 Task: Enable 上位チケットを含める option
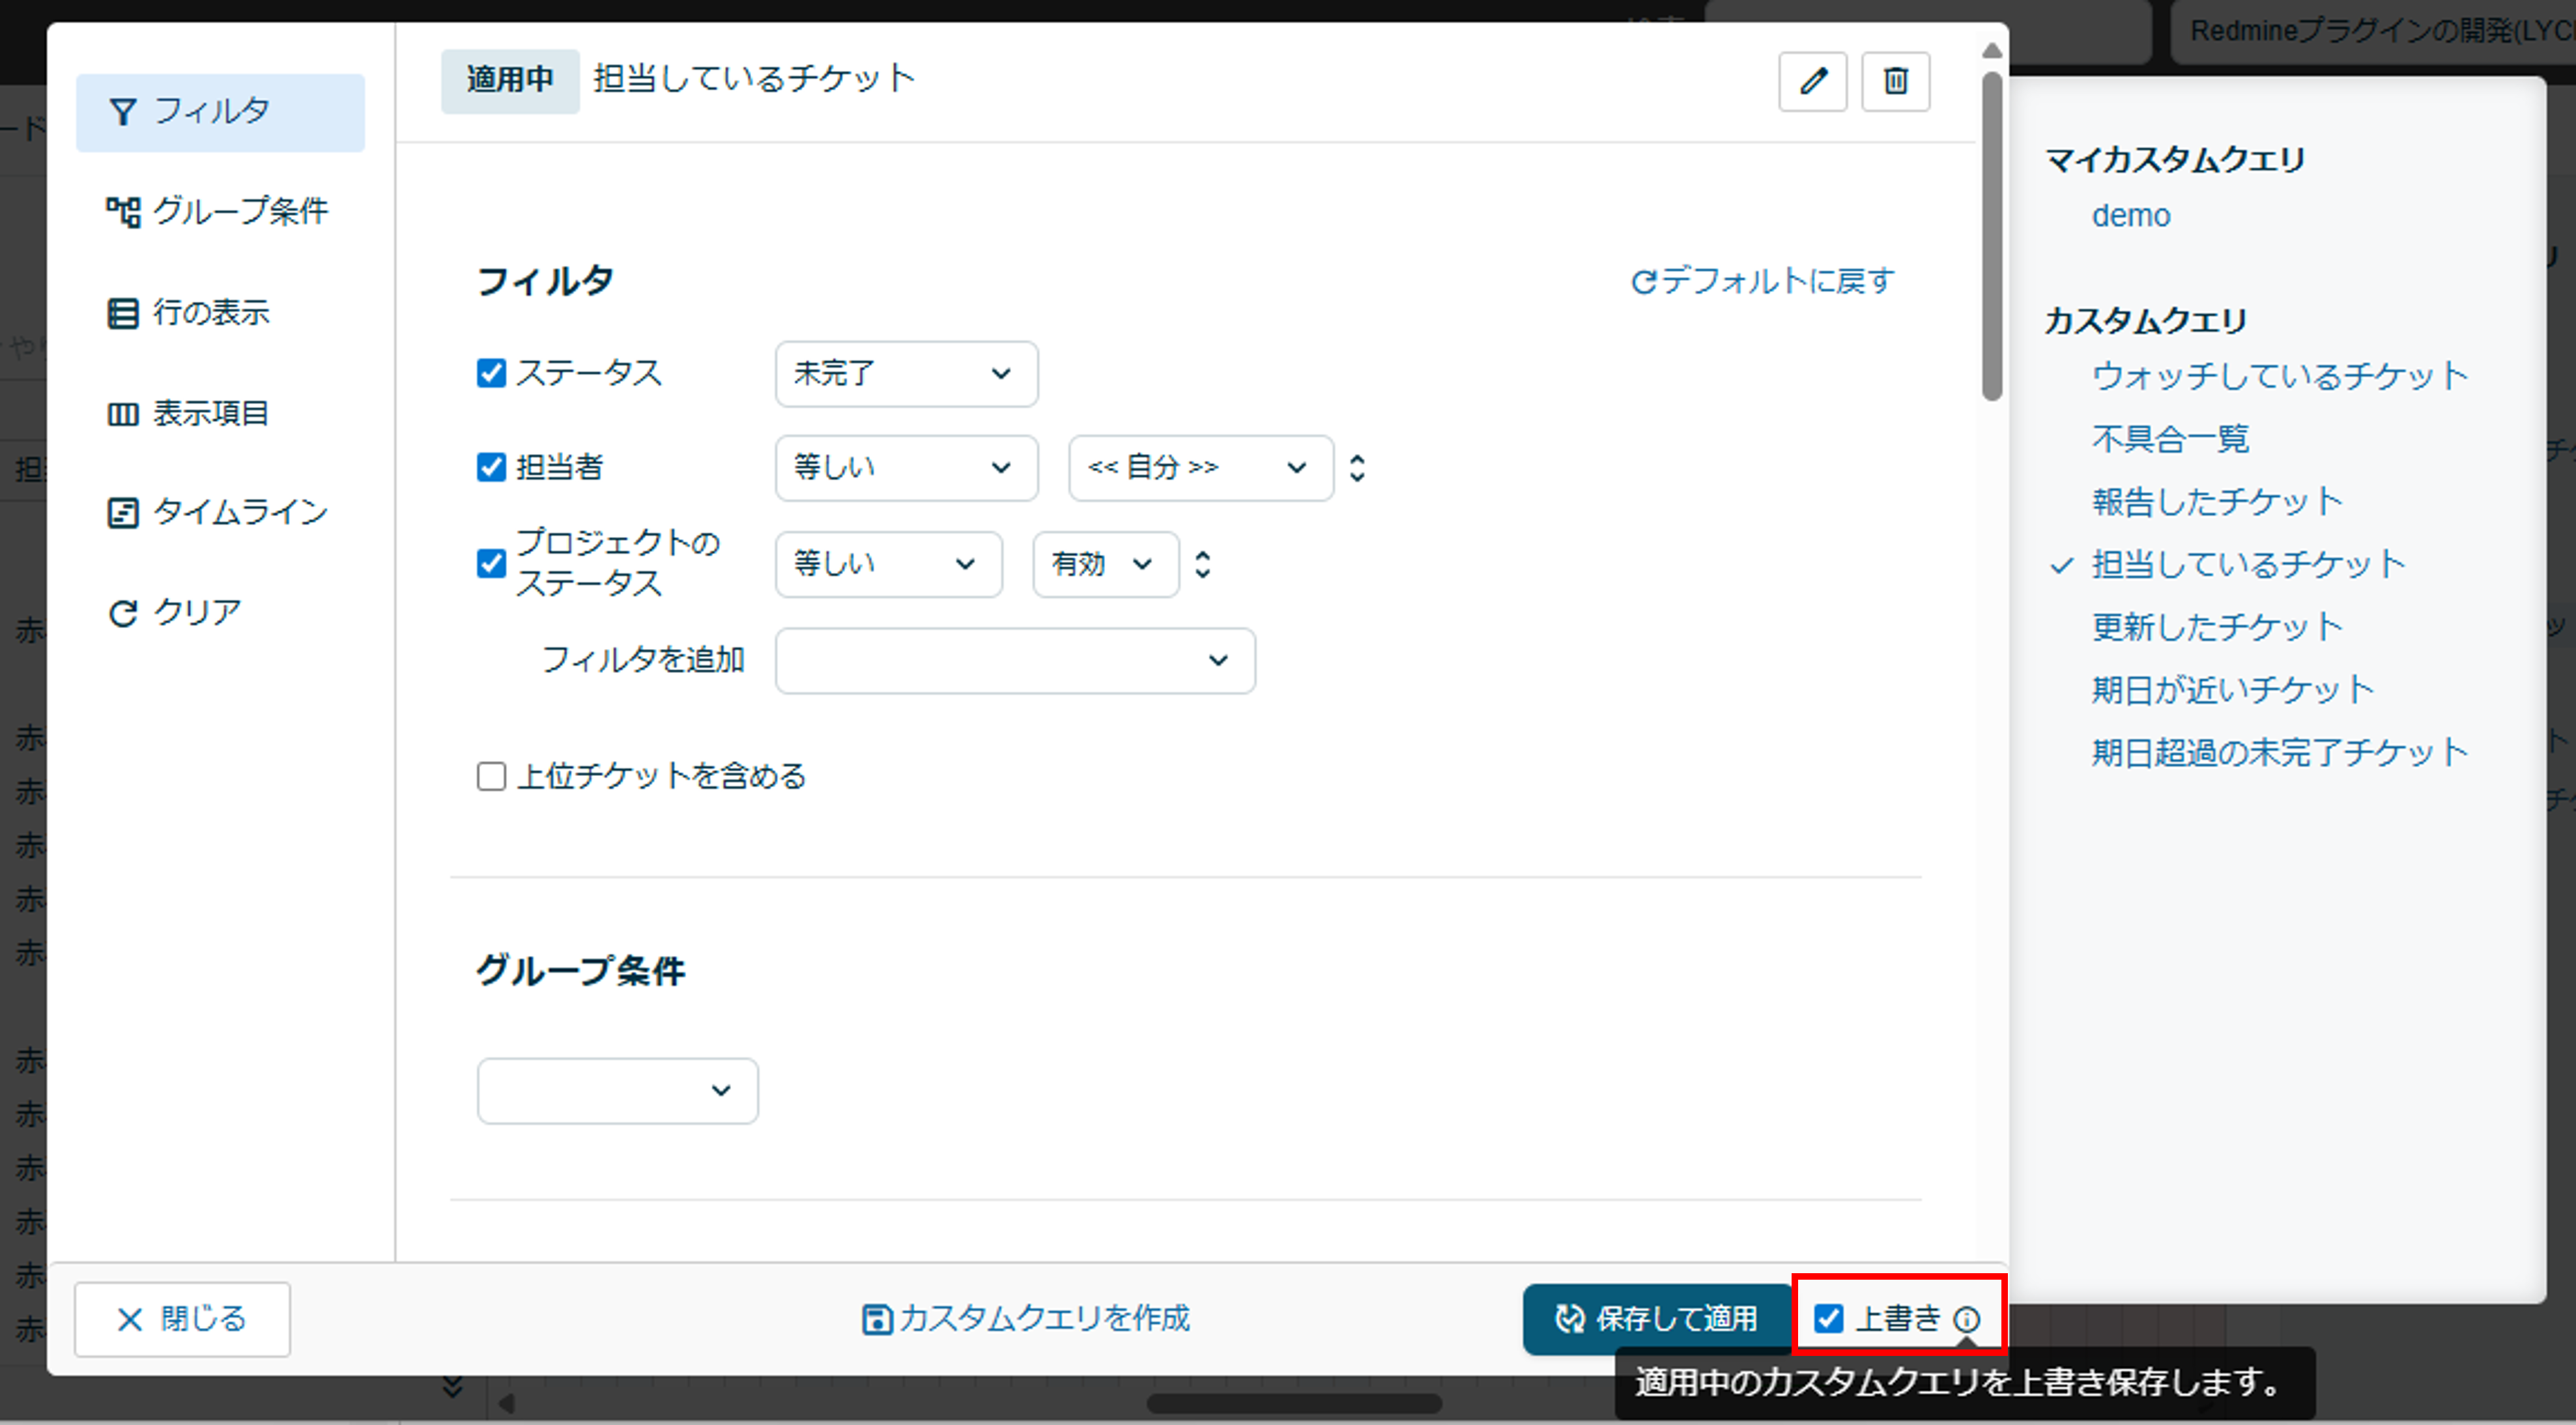coord(491,776)
